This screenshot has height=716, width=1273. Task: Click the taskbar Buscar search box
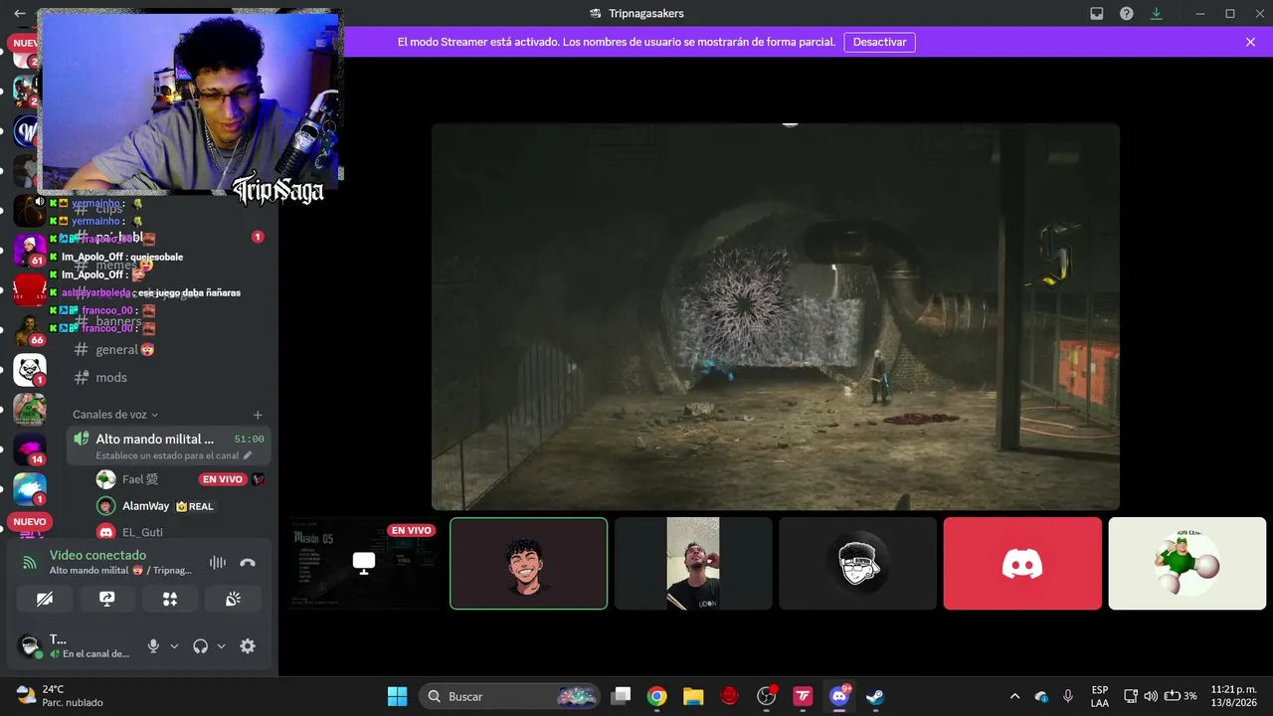[509, 696]
